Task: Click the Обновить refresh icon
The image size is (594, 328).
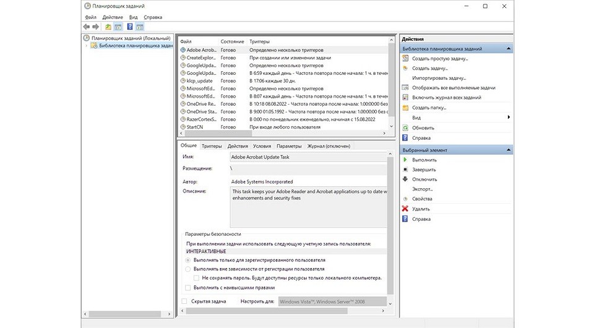Action: [405, 127]
